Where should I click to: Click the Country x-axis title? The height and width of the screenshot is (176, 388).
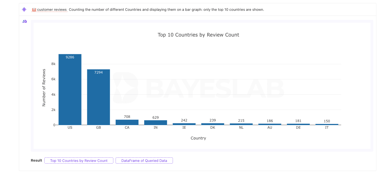click(198, 138)
